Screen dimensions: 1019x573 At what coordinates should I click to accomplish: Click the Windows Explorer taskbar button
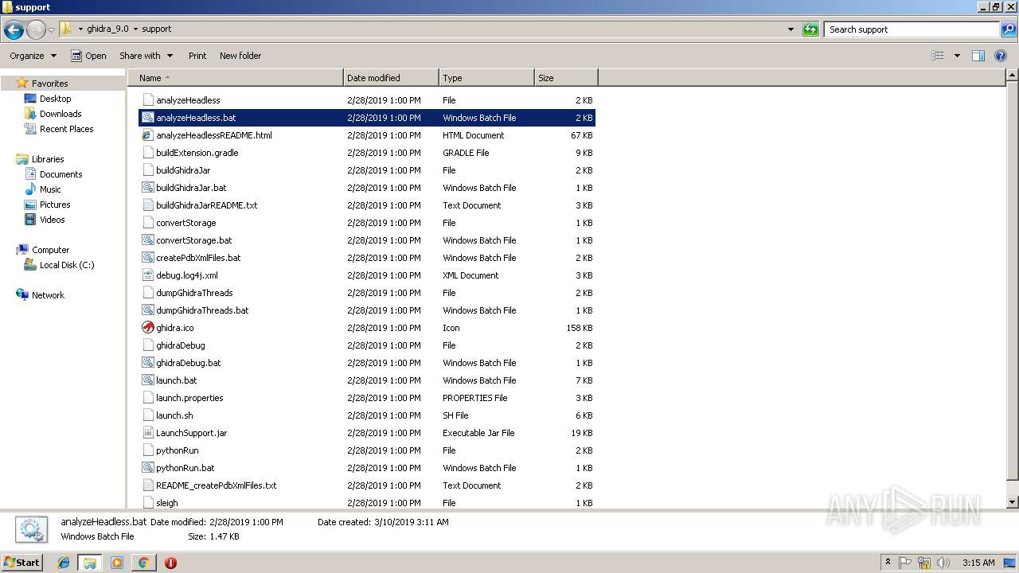(x=90, y=563)
